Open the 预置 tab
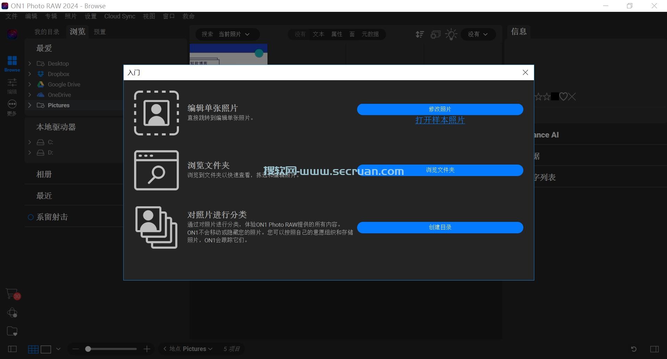This screenshot has height=359, width=667. click(100, 32)
